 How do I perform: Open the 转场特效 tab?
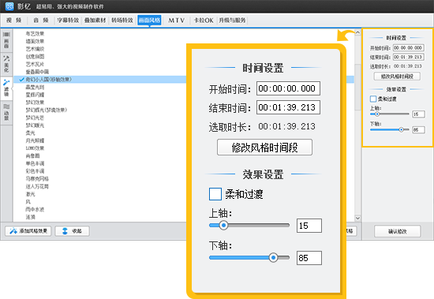(122, 21)
